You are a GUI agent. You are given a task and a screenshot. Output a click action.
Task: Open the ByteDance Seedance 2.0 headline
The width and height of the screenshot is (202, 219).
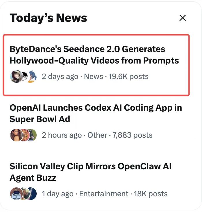coord(94,55)
